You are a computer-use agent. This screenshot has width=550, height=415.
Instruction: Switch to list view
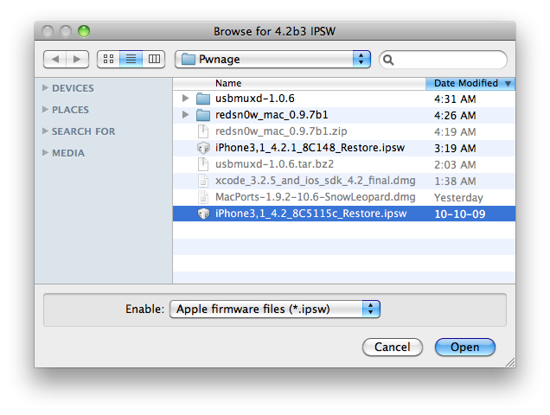pos(131,59)
